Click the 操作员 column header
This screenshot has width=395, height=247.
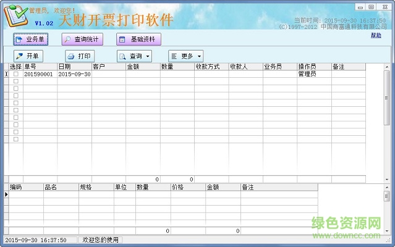coord(314,67)
